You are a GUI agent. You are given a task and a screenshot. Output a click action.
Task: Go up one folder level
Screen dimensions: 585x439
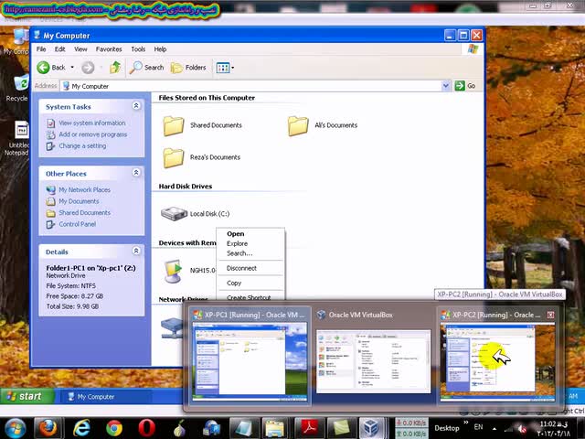coord(115,68)
